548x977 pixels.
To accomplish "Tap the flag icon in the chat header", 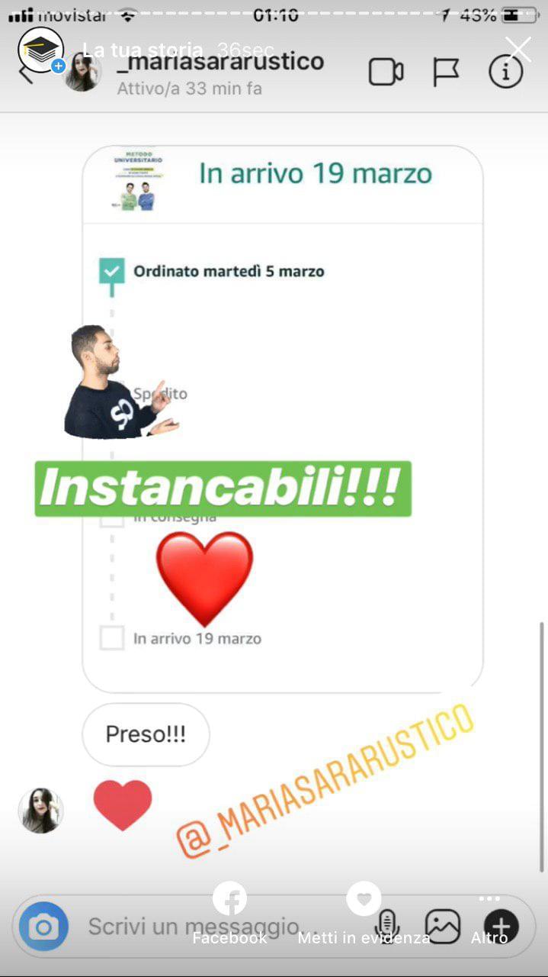I will click(x=446, y=73).
